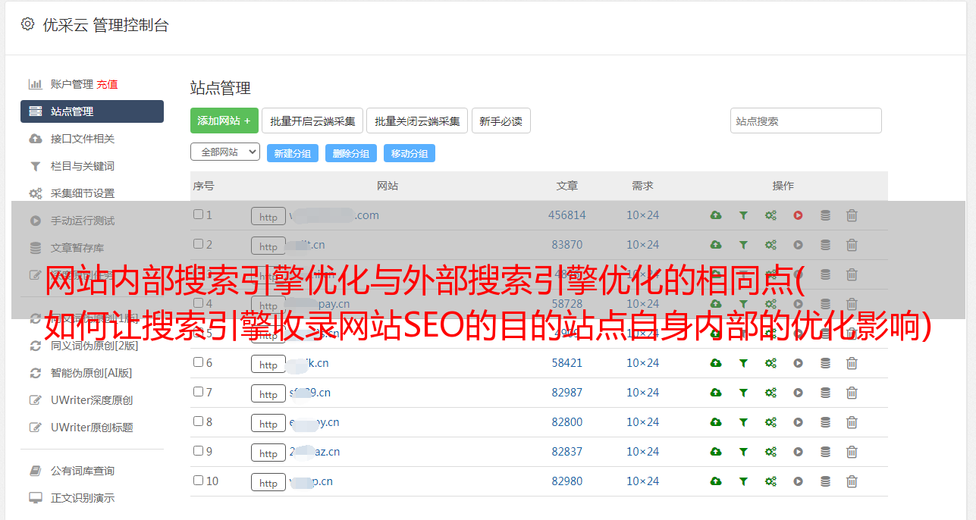Click cloud upload icon in row 2
The height and width of the screenshot is (520, 976).
click(716, 245)
